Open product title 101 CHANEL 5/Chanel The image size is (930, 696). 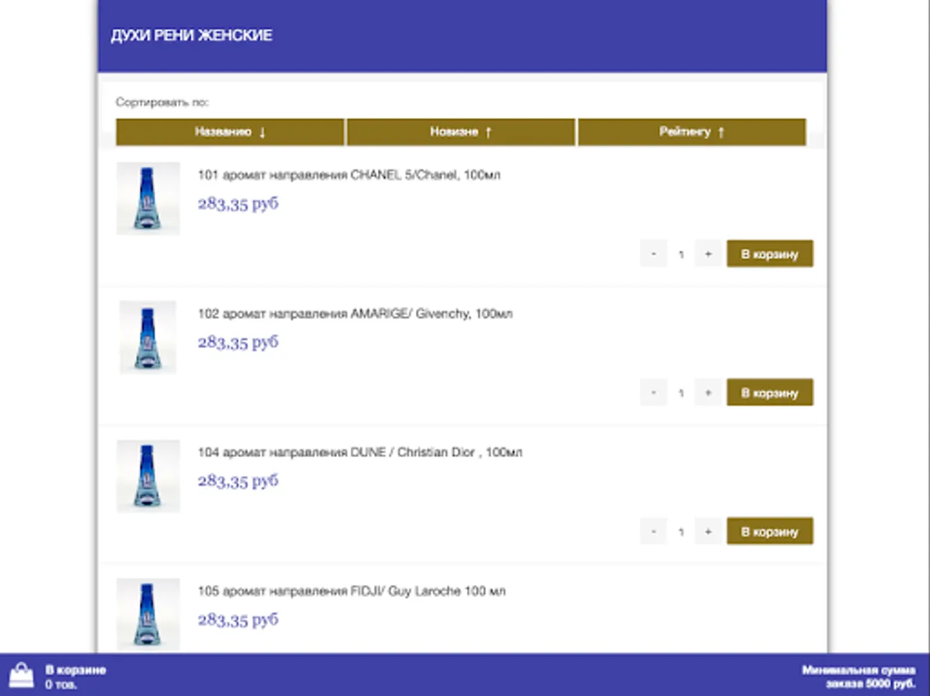(x=349, y=176)
